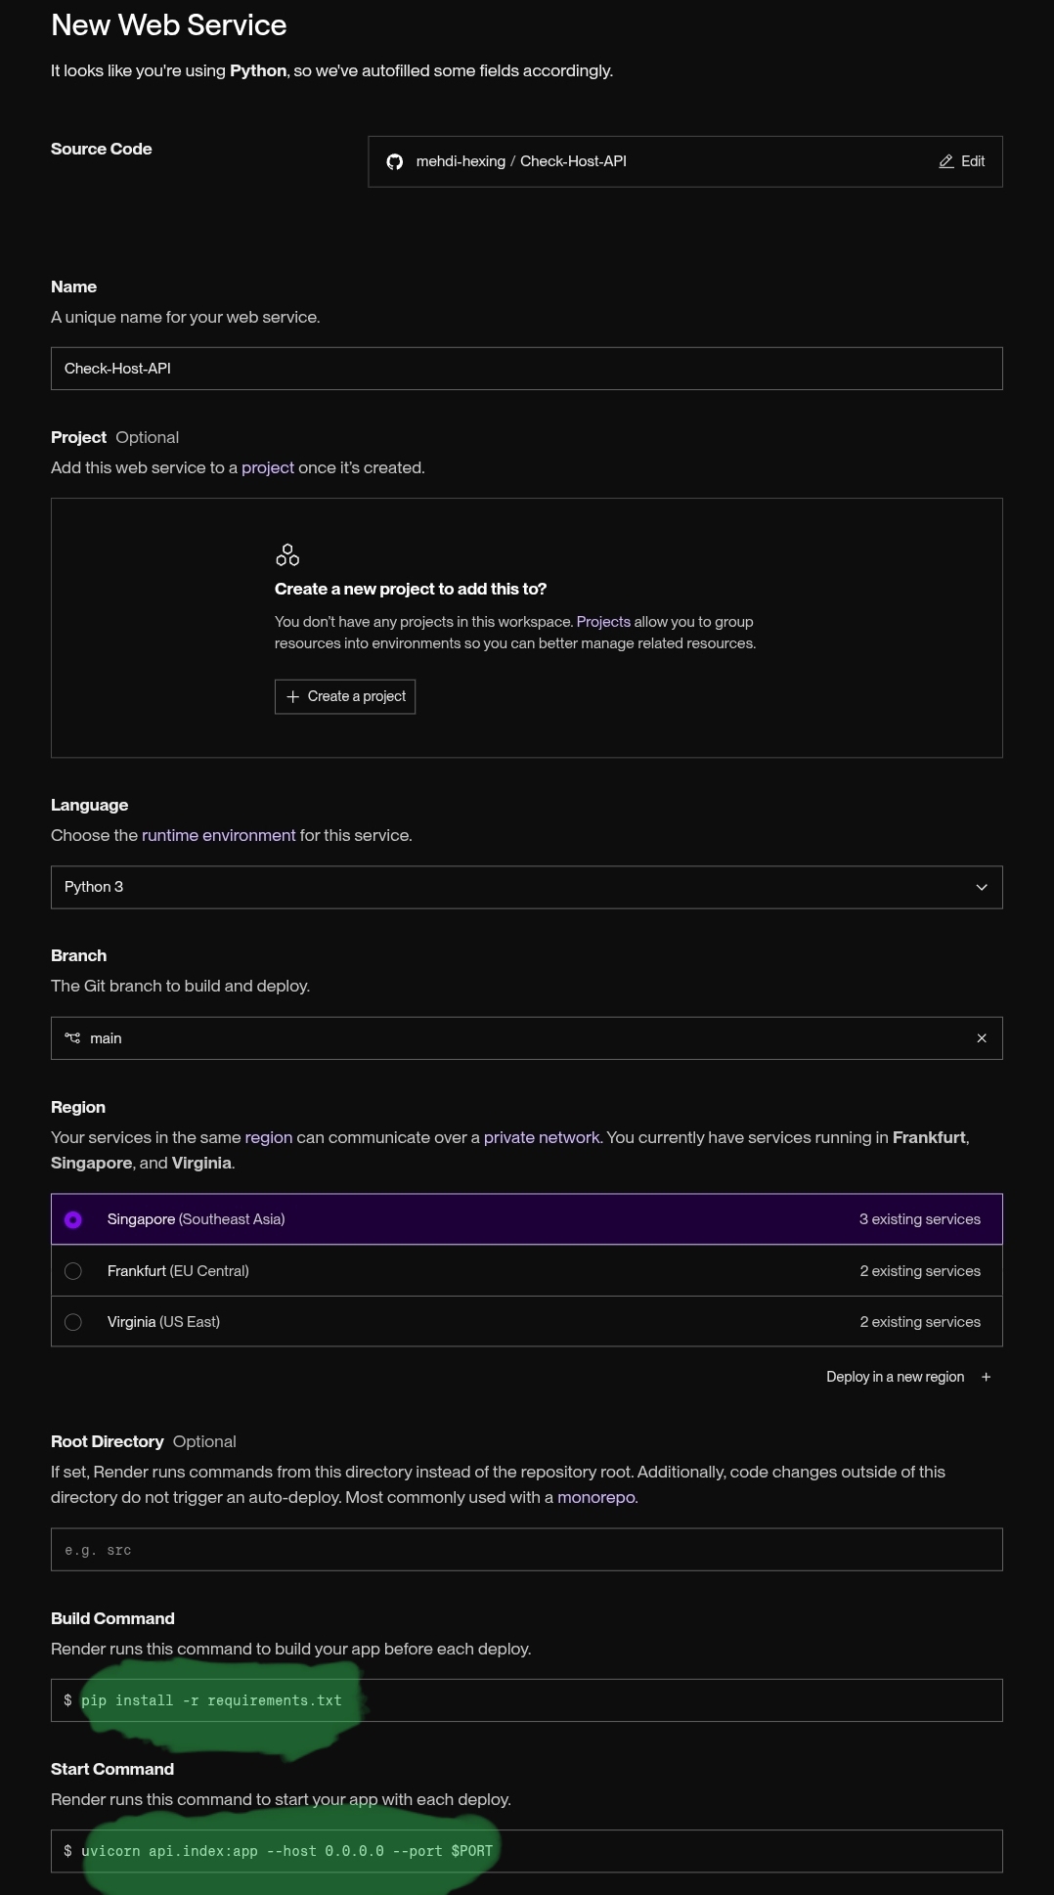Select the Singapore (Southeast Asia) radio button
The height and width of the screenshot is (1895, 1054).
(73, 1219)
